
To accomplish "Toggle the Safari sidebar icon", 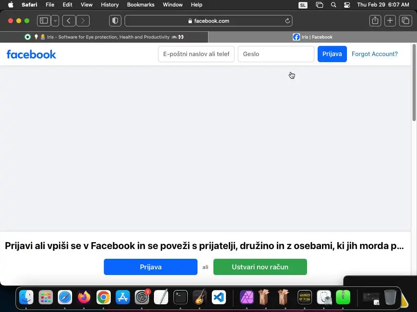I will coord(44,21).
